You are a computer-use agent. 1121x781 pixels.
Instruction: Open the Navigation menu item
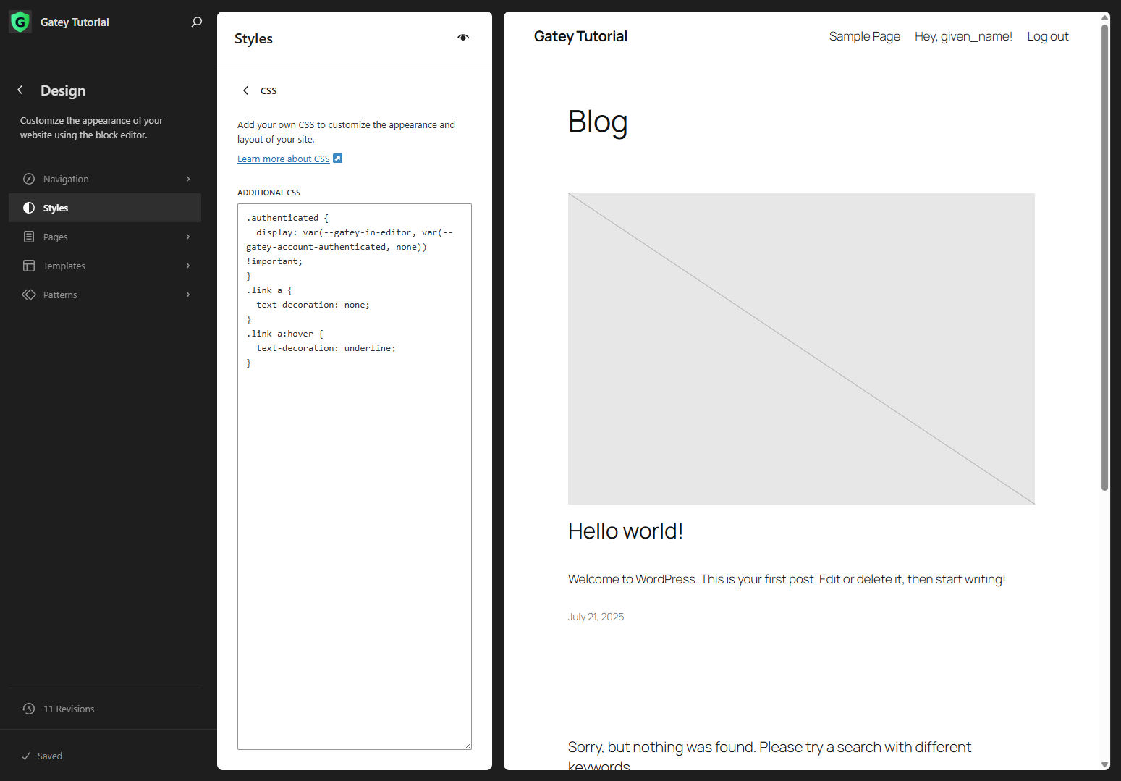pyautogui.click(x=105, y=179)
